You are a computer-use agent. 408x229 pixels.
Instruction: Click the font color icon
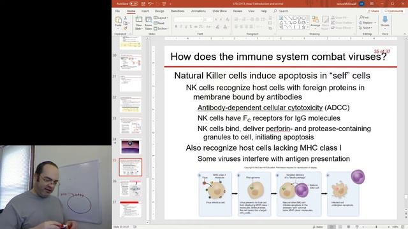[225, 27]
